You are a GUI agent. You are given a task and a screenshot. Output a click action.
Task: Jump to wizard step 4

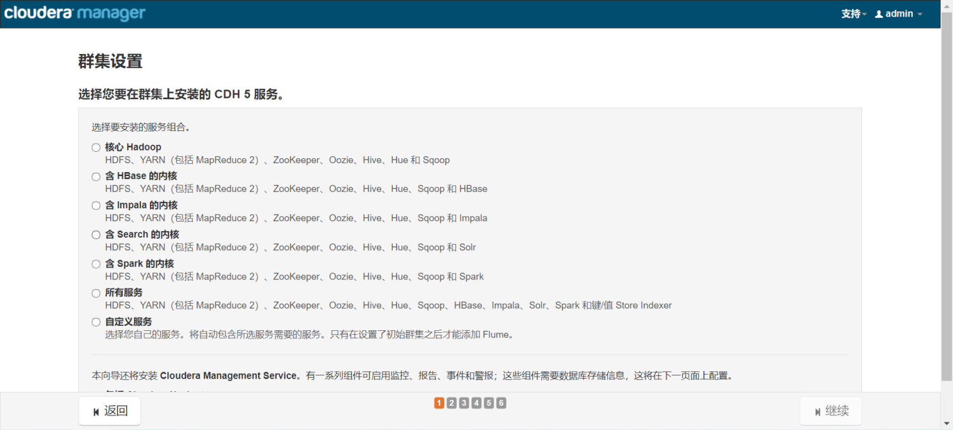(x=476, y=403)
